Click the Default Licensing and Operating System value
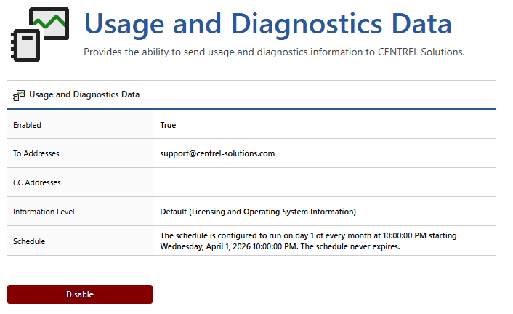This screenshot has width=513, height=314. point(257,212)
